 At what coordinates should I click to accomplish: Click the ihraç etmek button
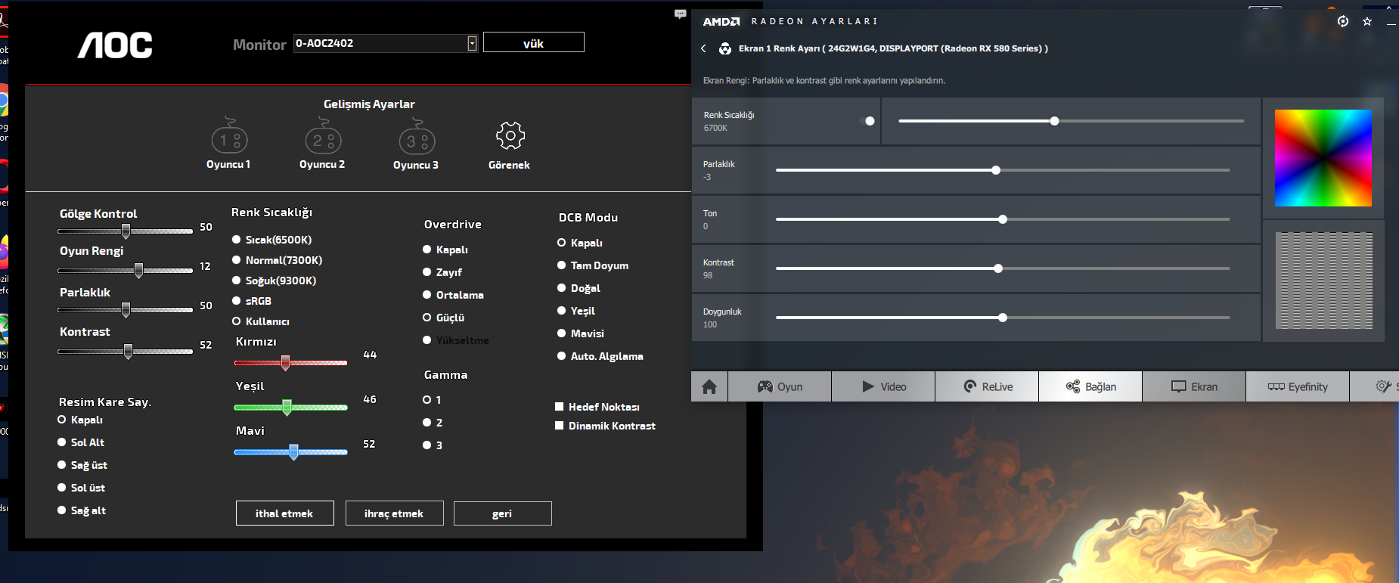pyautogui.click(x=394, y=513)
